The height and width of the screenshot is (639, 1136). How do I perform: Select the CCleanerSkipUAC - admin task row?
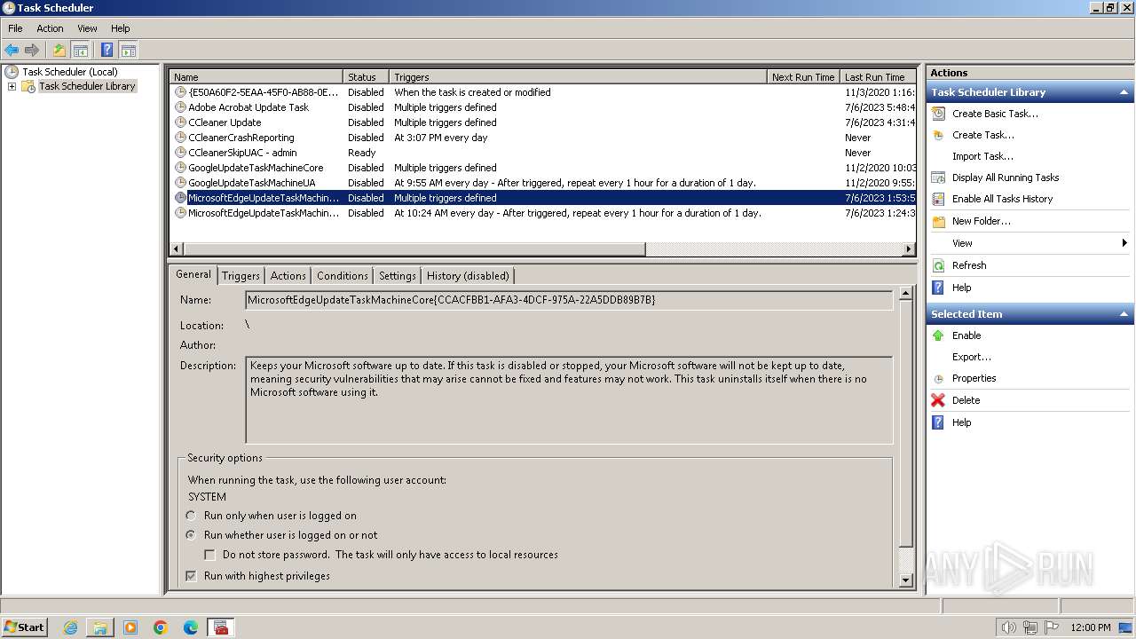point(541,153)
